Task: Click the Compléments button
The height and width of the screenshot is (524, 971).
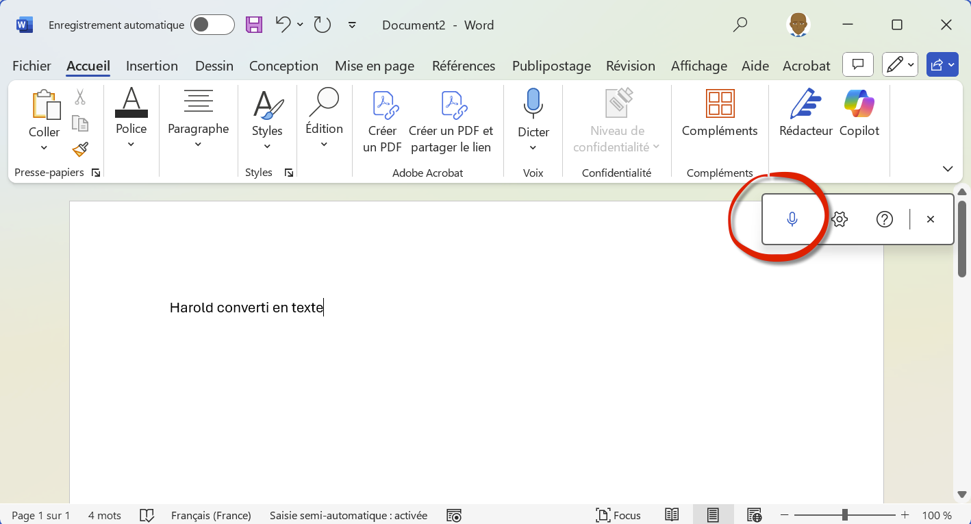Action: tap(720, 113)
